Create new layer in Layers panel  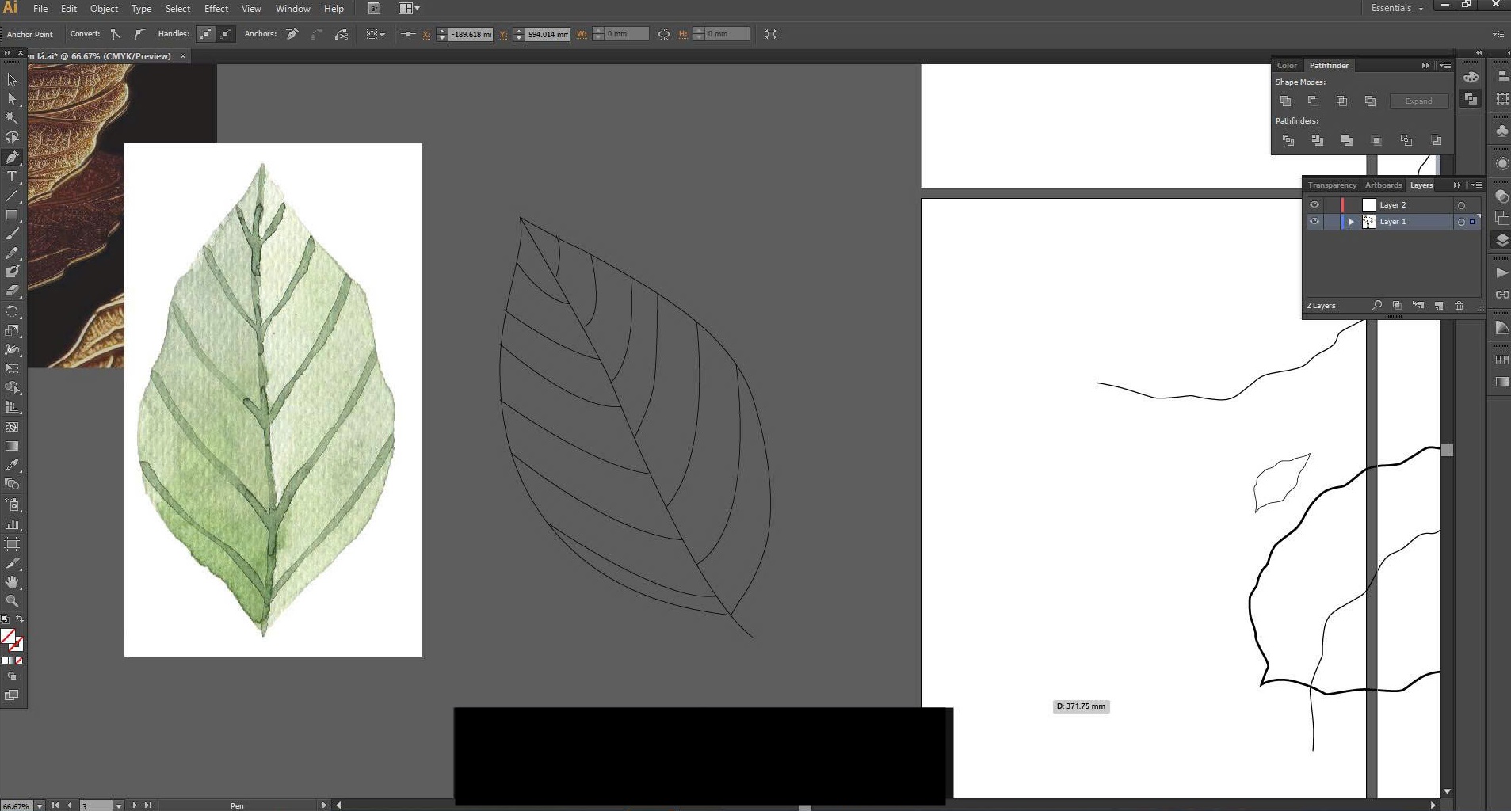1439,306
